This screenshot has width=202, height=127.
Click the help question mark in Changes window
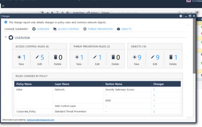point(181,16)
